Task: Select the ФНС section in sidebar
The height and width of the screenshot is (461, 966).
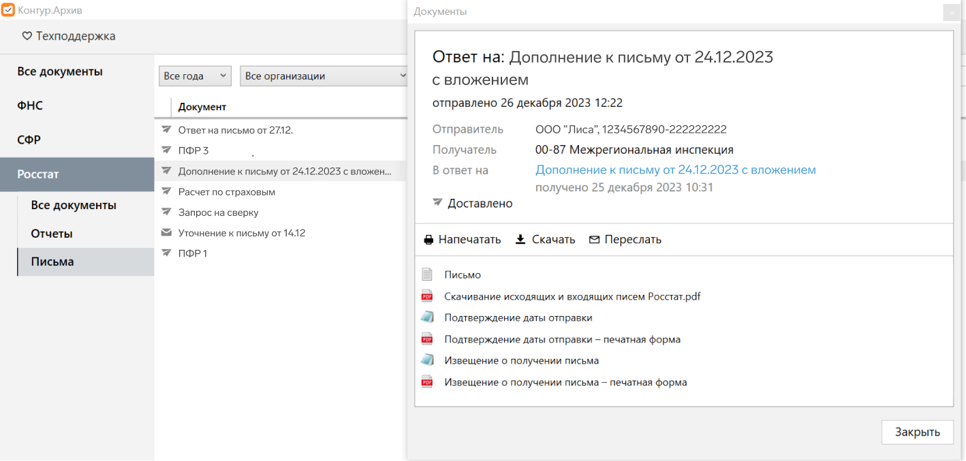Action: 30,106
